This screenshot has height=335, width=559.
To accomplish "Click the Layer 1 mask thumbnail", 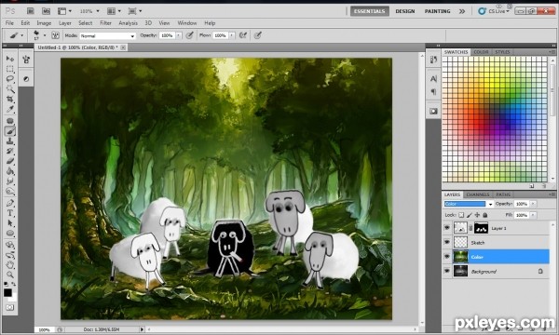I will (482, 228).
